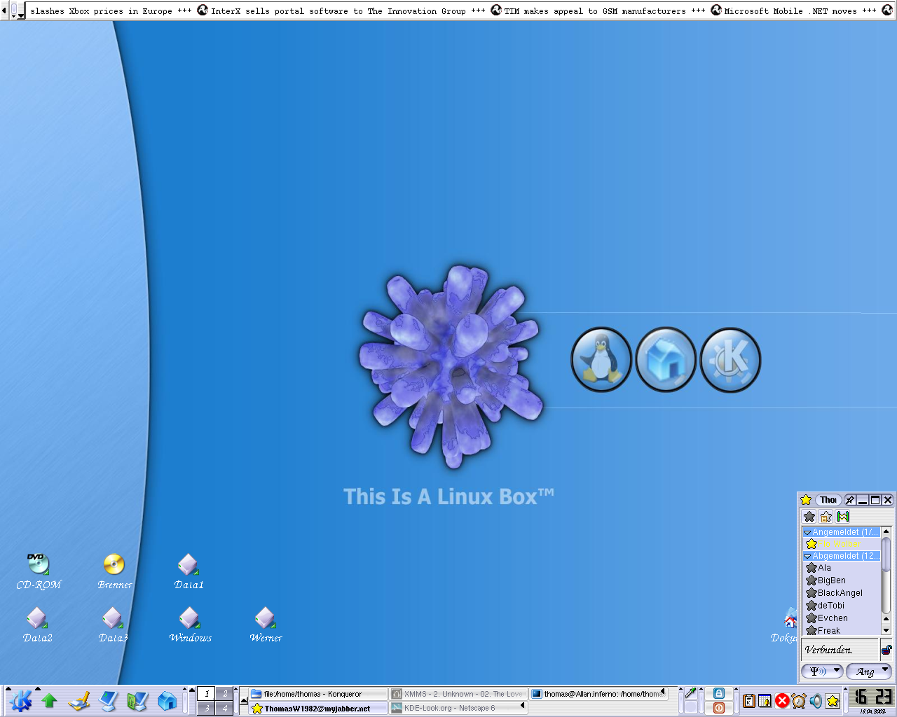The height and width of the screenshot is (717, 897).
Task: Open the Psi menu dropdown in the Jabber window
Action: tap(823, 671)
